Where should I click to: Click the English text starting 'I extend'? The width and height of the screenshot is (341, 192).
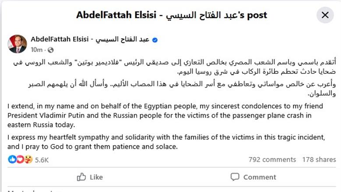165,115
